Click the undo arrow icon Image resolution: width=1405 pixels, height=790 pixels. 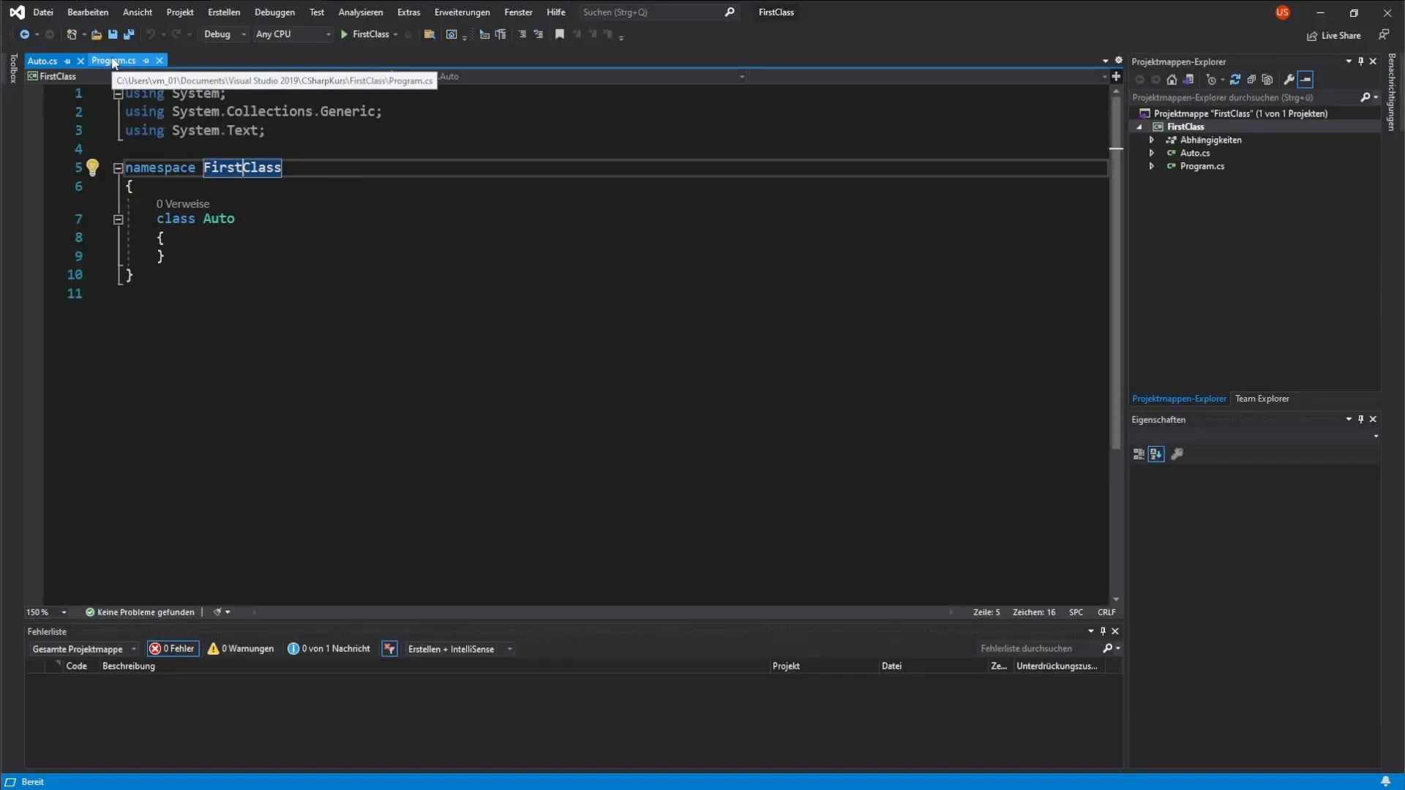click(x=150, y=34)
